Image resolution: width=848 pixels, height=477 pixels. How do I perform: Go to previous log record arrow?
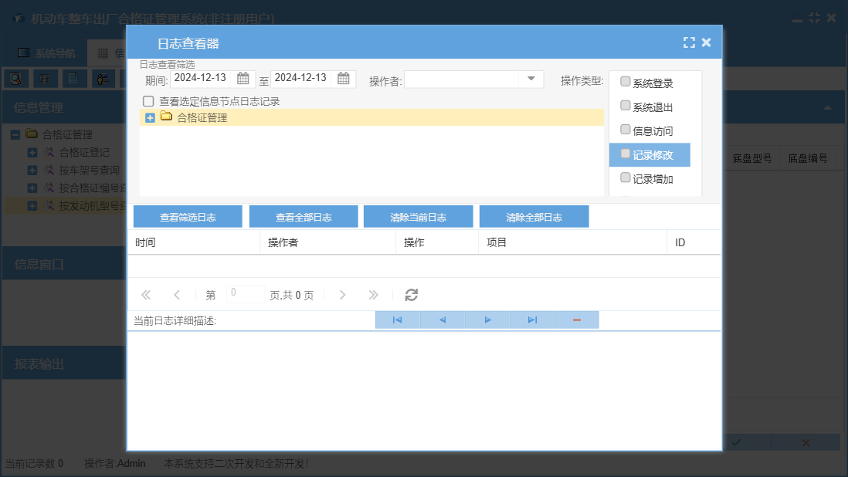coord(442,320)
